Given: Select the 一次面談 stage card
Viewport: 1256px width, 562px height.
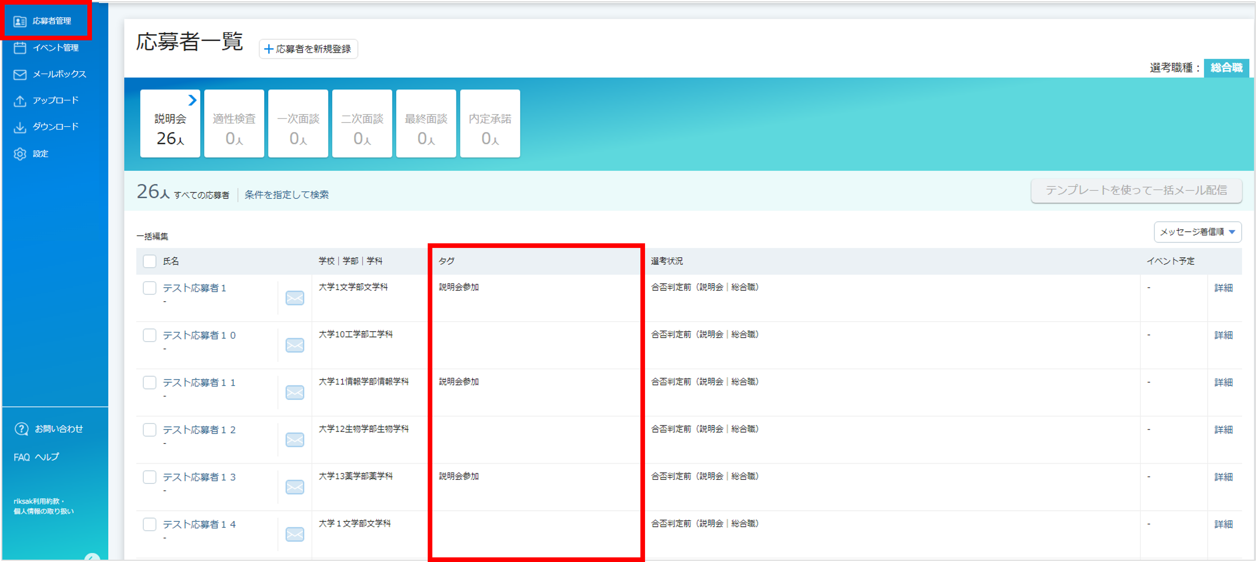Looking at the screenshot, I should click(298, 123).
